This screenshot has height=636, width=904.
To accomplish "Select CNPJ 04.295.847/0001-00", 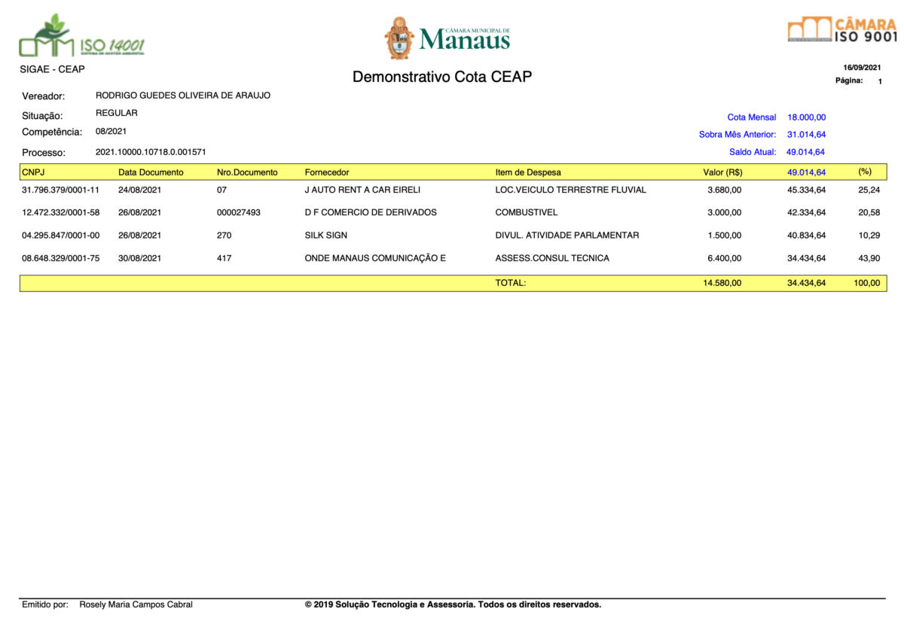I will (61, 236).
